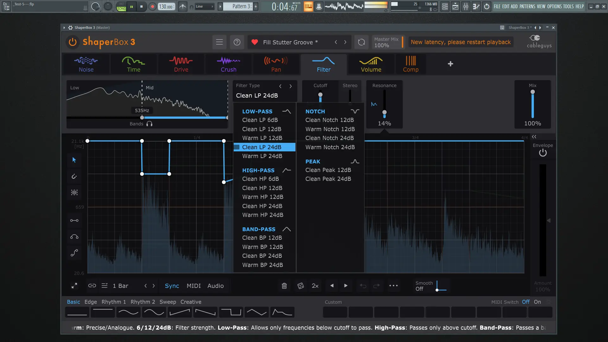Choose Clean Notch 12dB from list
The image size is (608, 342).
(x=329, y=120)
